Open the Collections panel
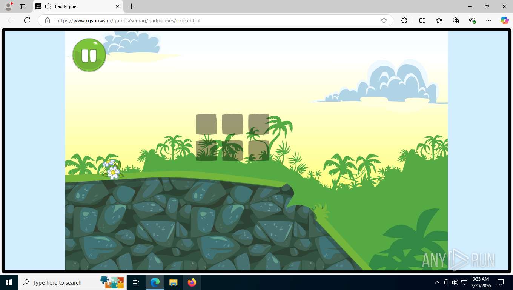Image resolution: width=513 pixels, height=290 pixels. [456, 20]
